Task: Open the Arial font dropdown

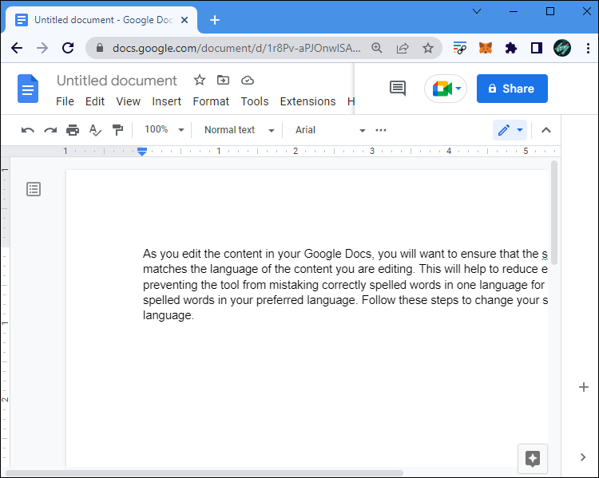Action: click(330, 130)
